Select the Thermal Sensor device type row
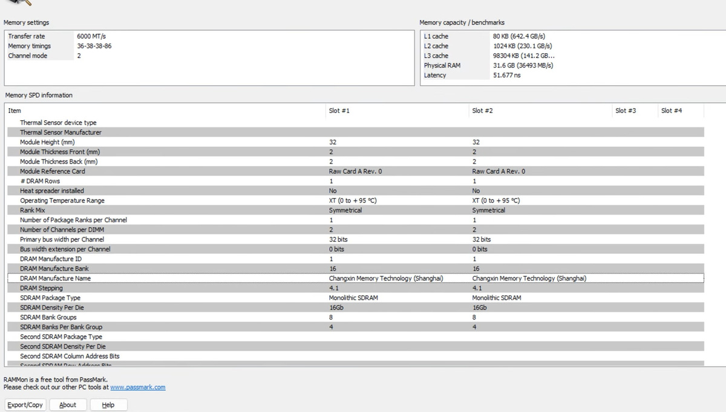Image resolution: width=726 pixels, height=412 pixels. click(355, 123)
